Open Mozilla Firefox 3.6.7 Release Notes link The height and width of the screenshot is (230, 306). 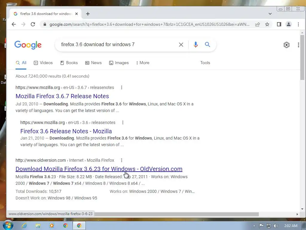click(x=62, y=96)
